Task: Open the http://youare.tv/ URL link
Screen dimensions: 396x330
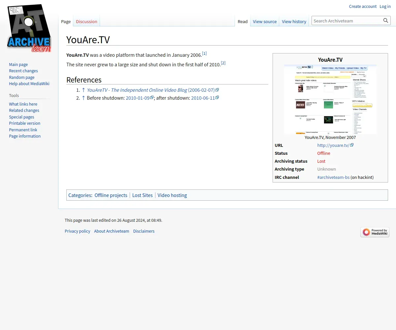Action: point(335,145)
